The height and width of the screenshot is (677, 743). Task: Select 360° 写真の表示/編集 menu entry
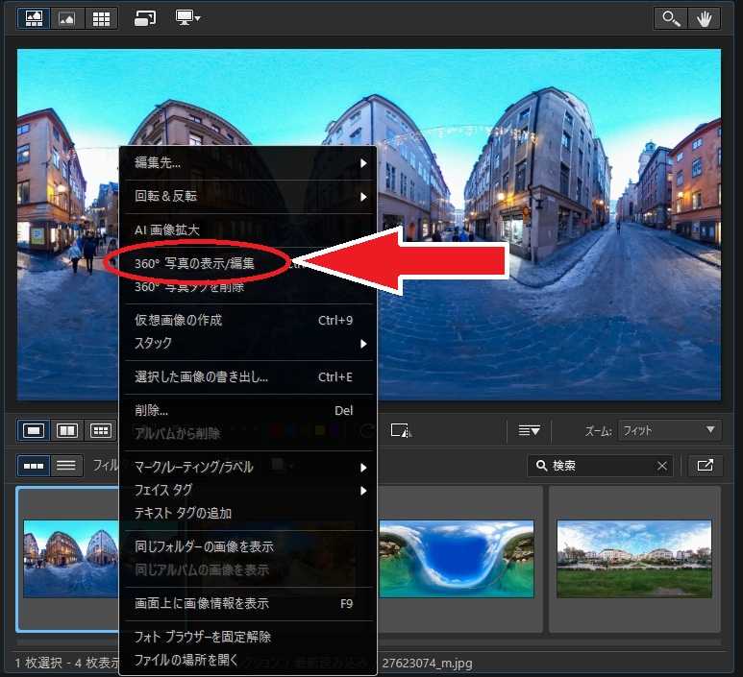248,263
